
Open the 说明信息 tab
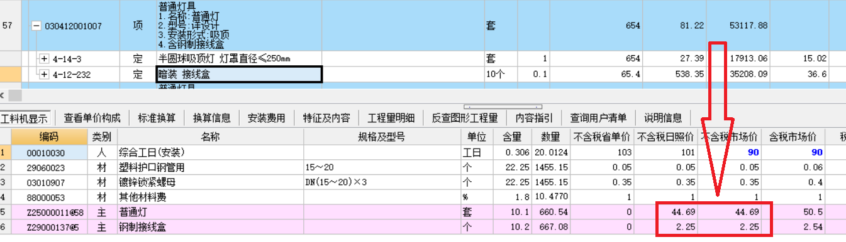[663, 118]
